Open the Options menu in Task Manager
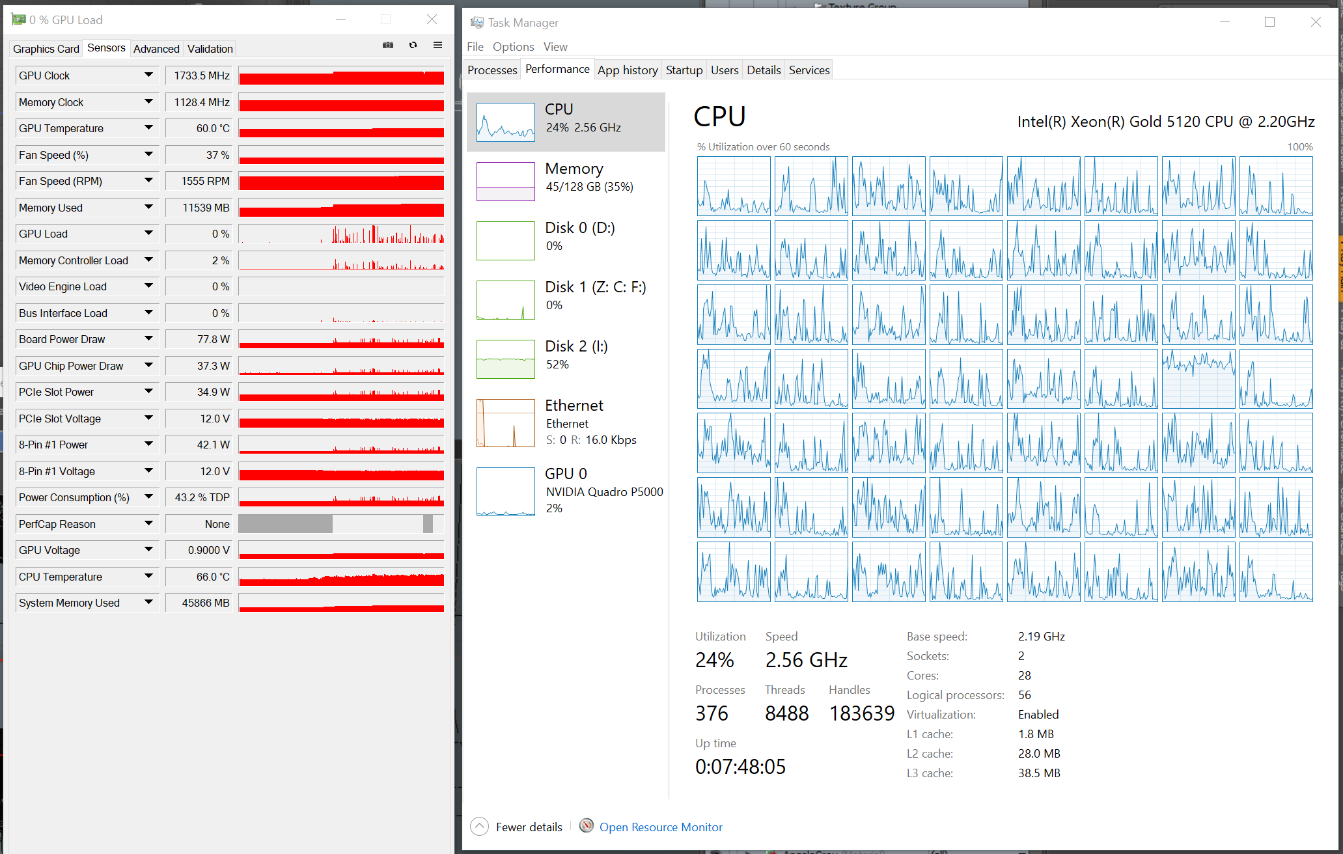The width and height of the screenshot is (1343, 854). click(513, 47)
